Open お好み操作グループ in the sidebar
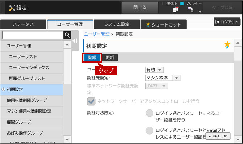 point(32,133)
